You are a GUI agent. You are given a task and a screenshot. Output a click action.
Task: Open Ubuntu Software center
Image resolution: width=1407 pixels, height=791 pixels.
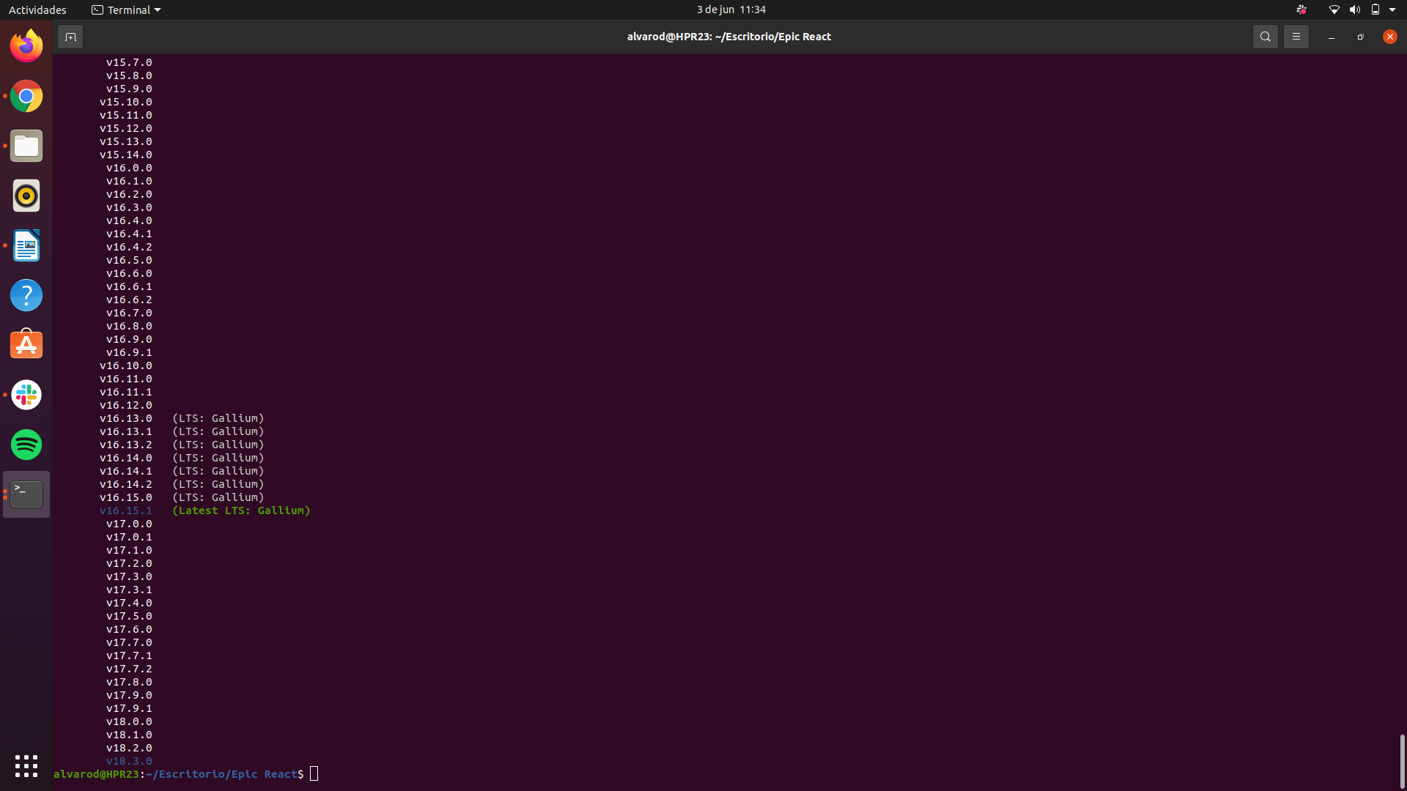[26, 344]
